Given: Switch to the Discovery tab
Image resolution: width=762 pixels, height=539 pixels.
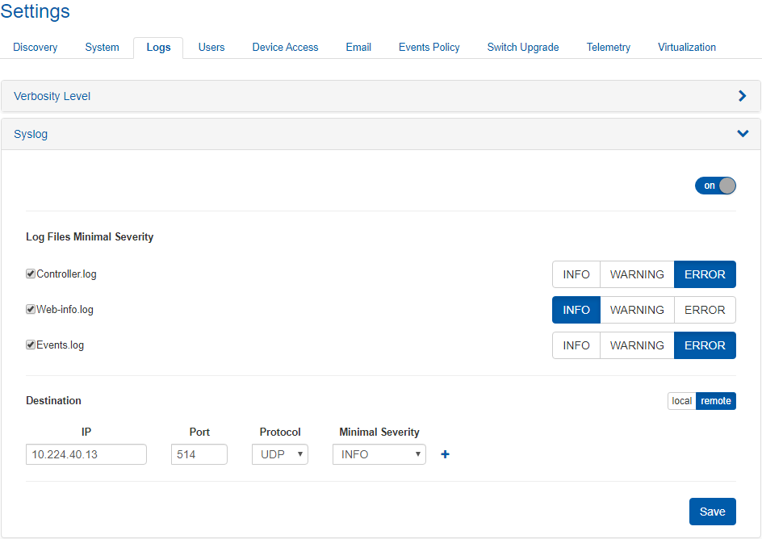Looking at the screenshot, I should (36, 48).
